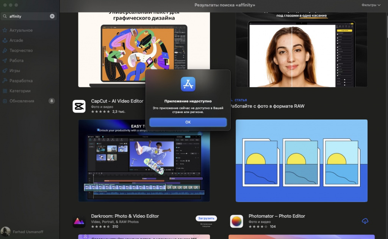388x239 pixels.
Task: Open the CapCut video editor screenshot thumbnail
Action: (144, 160)
